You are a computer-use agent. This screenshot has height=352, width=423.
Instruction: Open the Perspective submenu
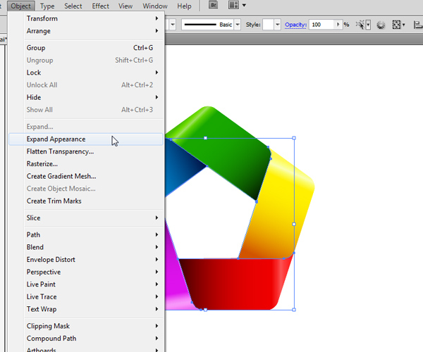(86, 272)
